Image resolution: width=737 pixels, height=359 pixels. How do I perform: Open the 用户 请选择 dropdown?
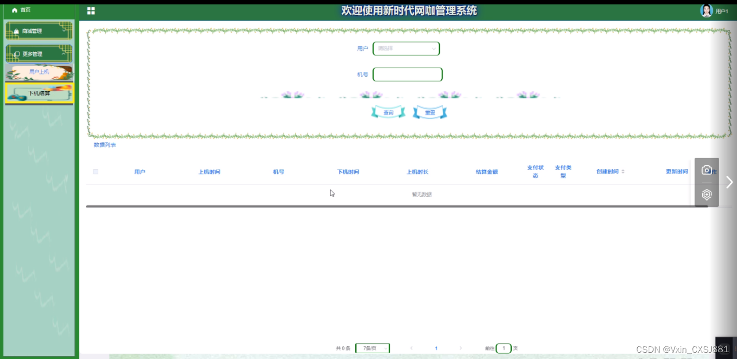click(406, 48)
